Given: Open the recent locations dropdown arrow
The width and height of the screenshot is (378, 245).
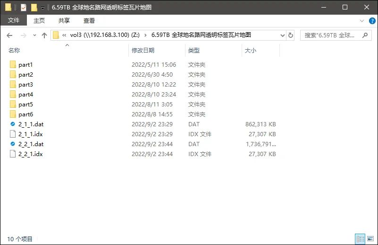Looking at the screenshot, I should [x=35, y=35].
